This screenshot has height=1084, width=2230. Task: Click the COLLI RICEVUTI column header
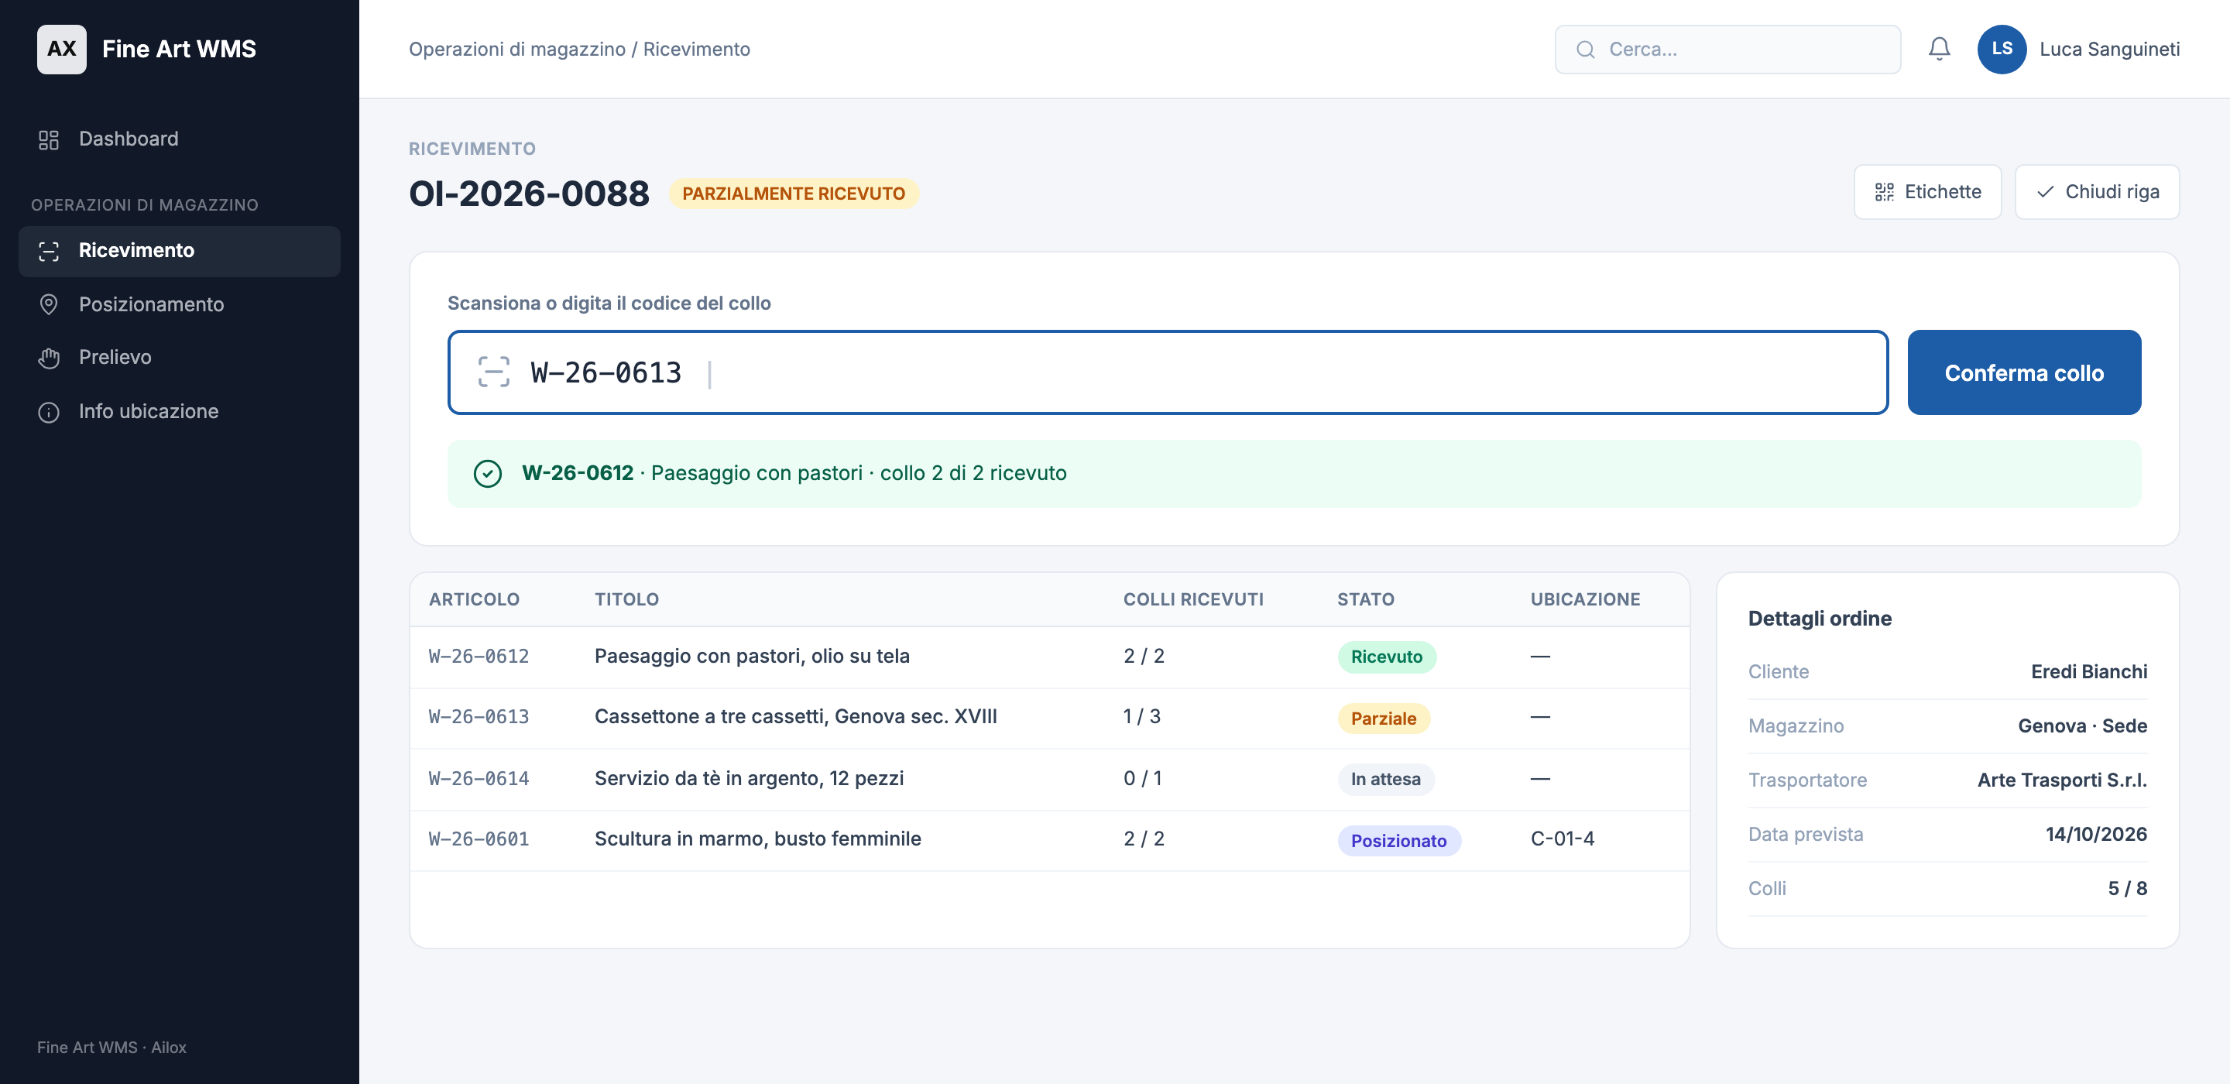pyautogui.click(x=1193, y=599)
